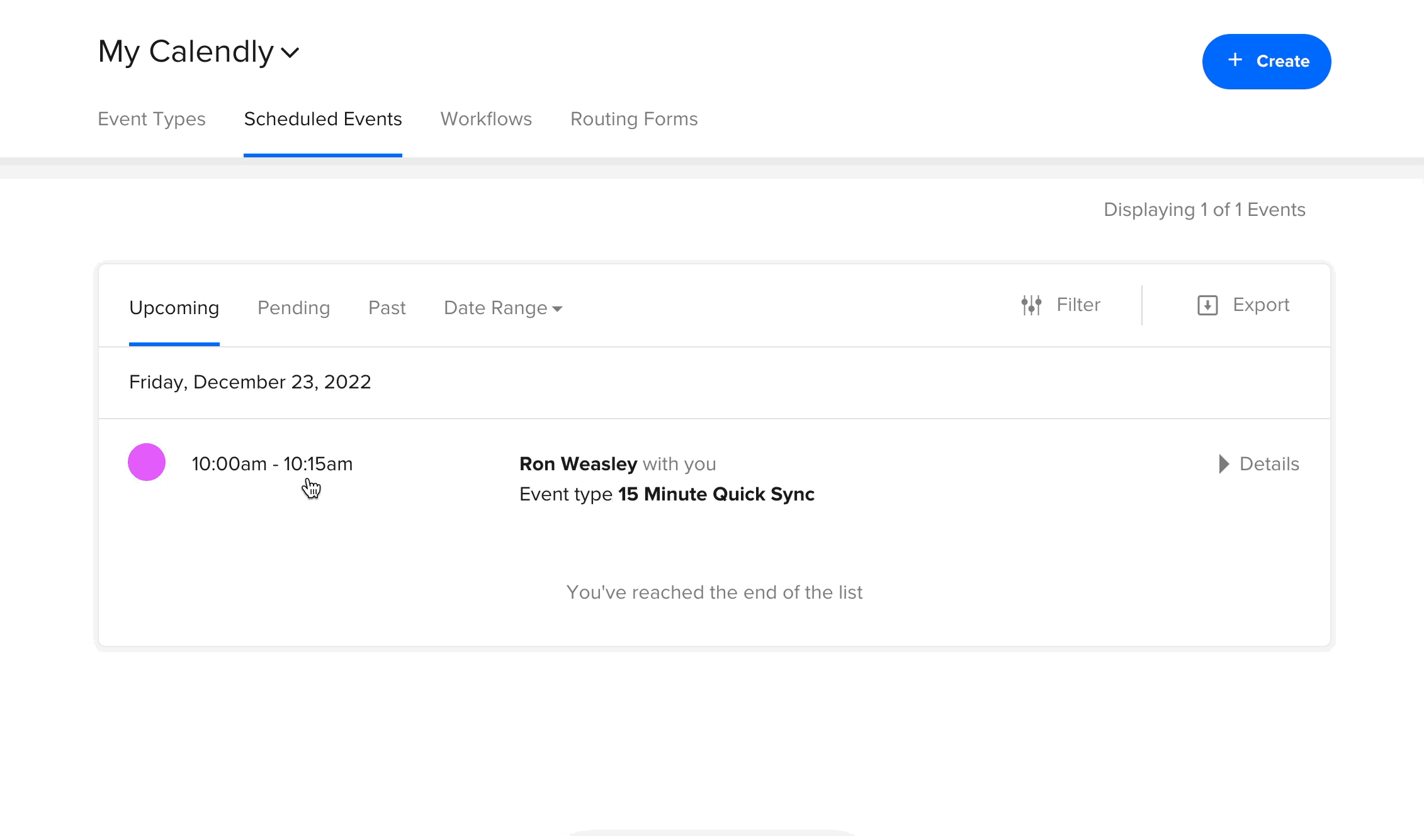Open the Filter label
Viewport: 1424px width, 836px height.
(x=1078, y=305)
